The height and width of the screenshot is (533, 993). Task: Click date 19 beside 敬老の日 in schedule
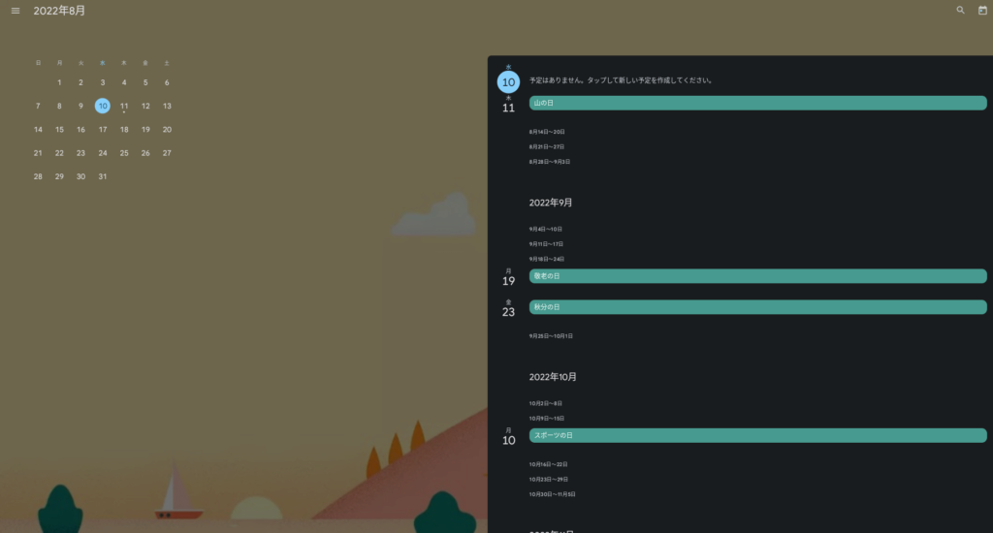pos(508,281)
